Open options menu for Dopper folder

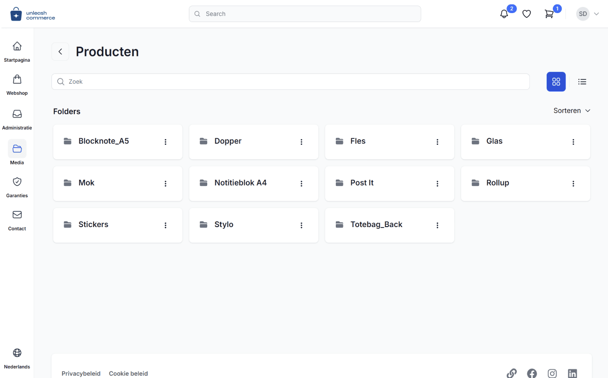pos(302,142)
